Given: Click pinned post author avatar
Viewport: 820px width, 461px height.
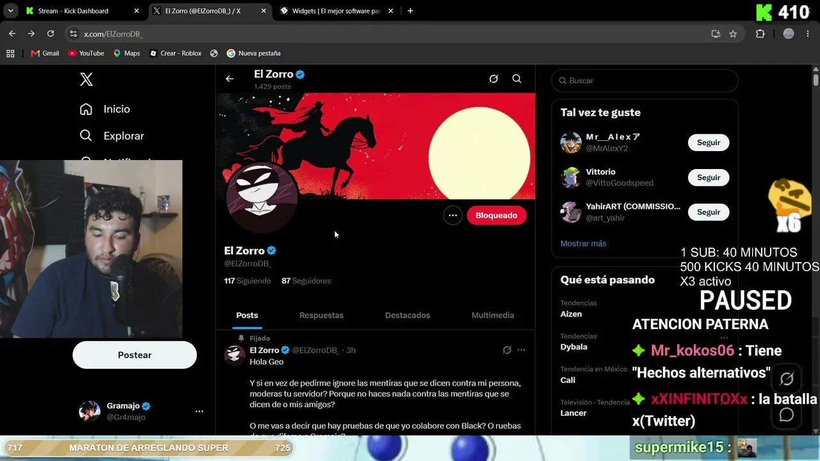Looking at the screenshot, I should click(234, 355).
